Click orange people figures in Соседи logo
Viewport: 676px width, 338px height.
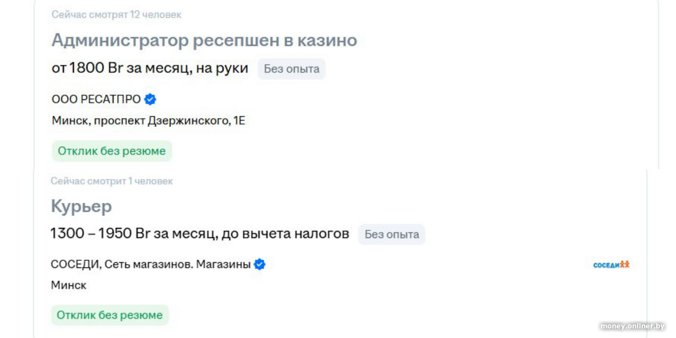624,264
